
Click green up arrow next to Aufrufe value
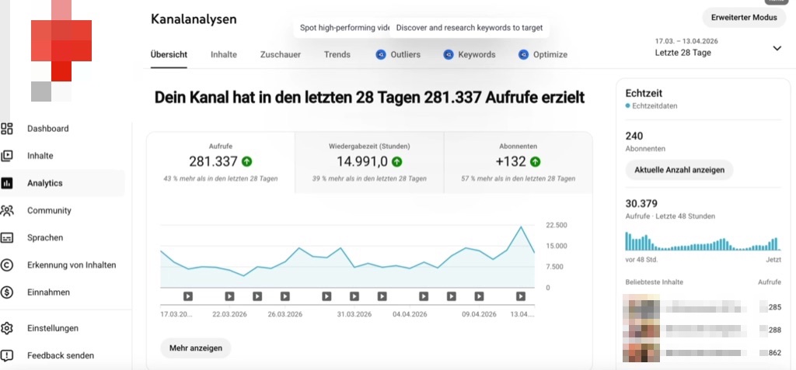point(246,161)
